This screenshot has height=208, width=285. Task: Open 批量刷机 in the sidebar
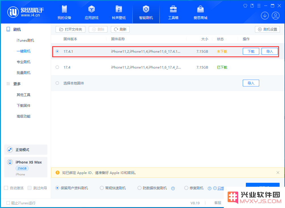24,73
